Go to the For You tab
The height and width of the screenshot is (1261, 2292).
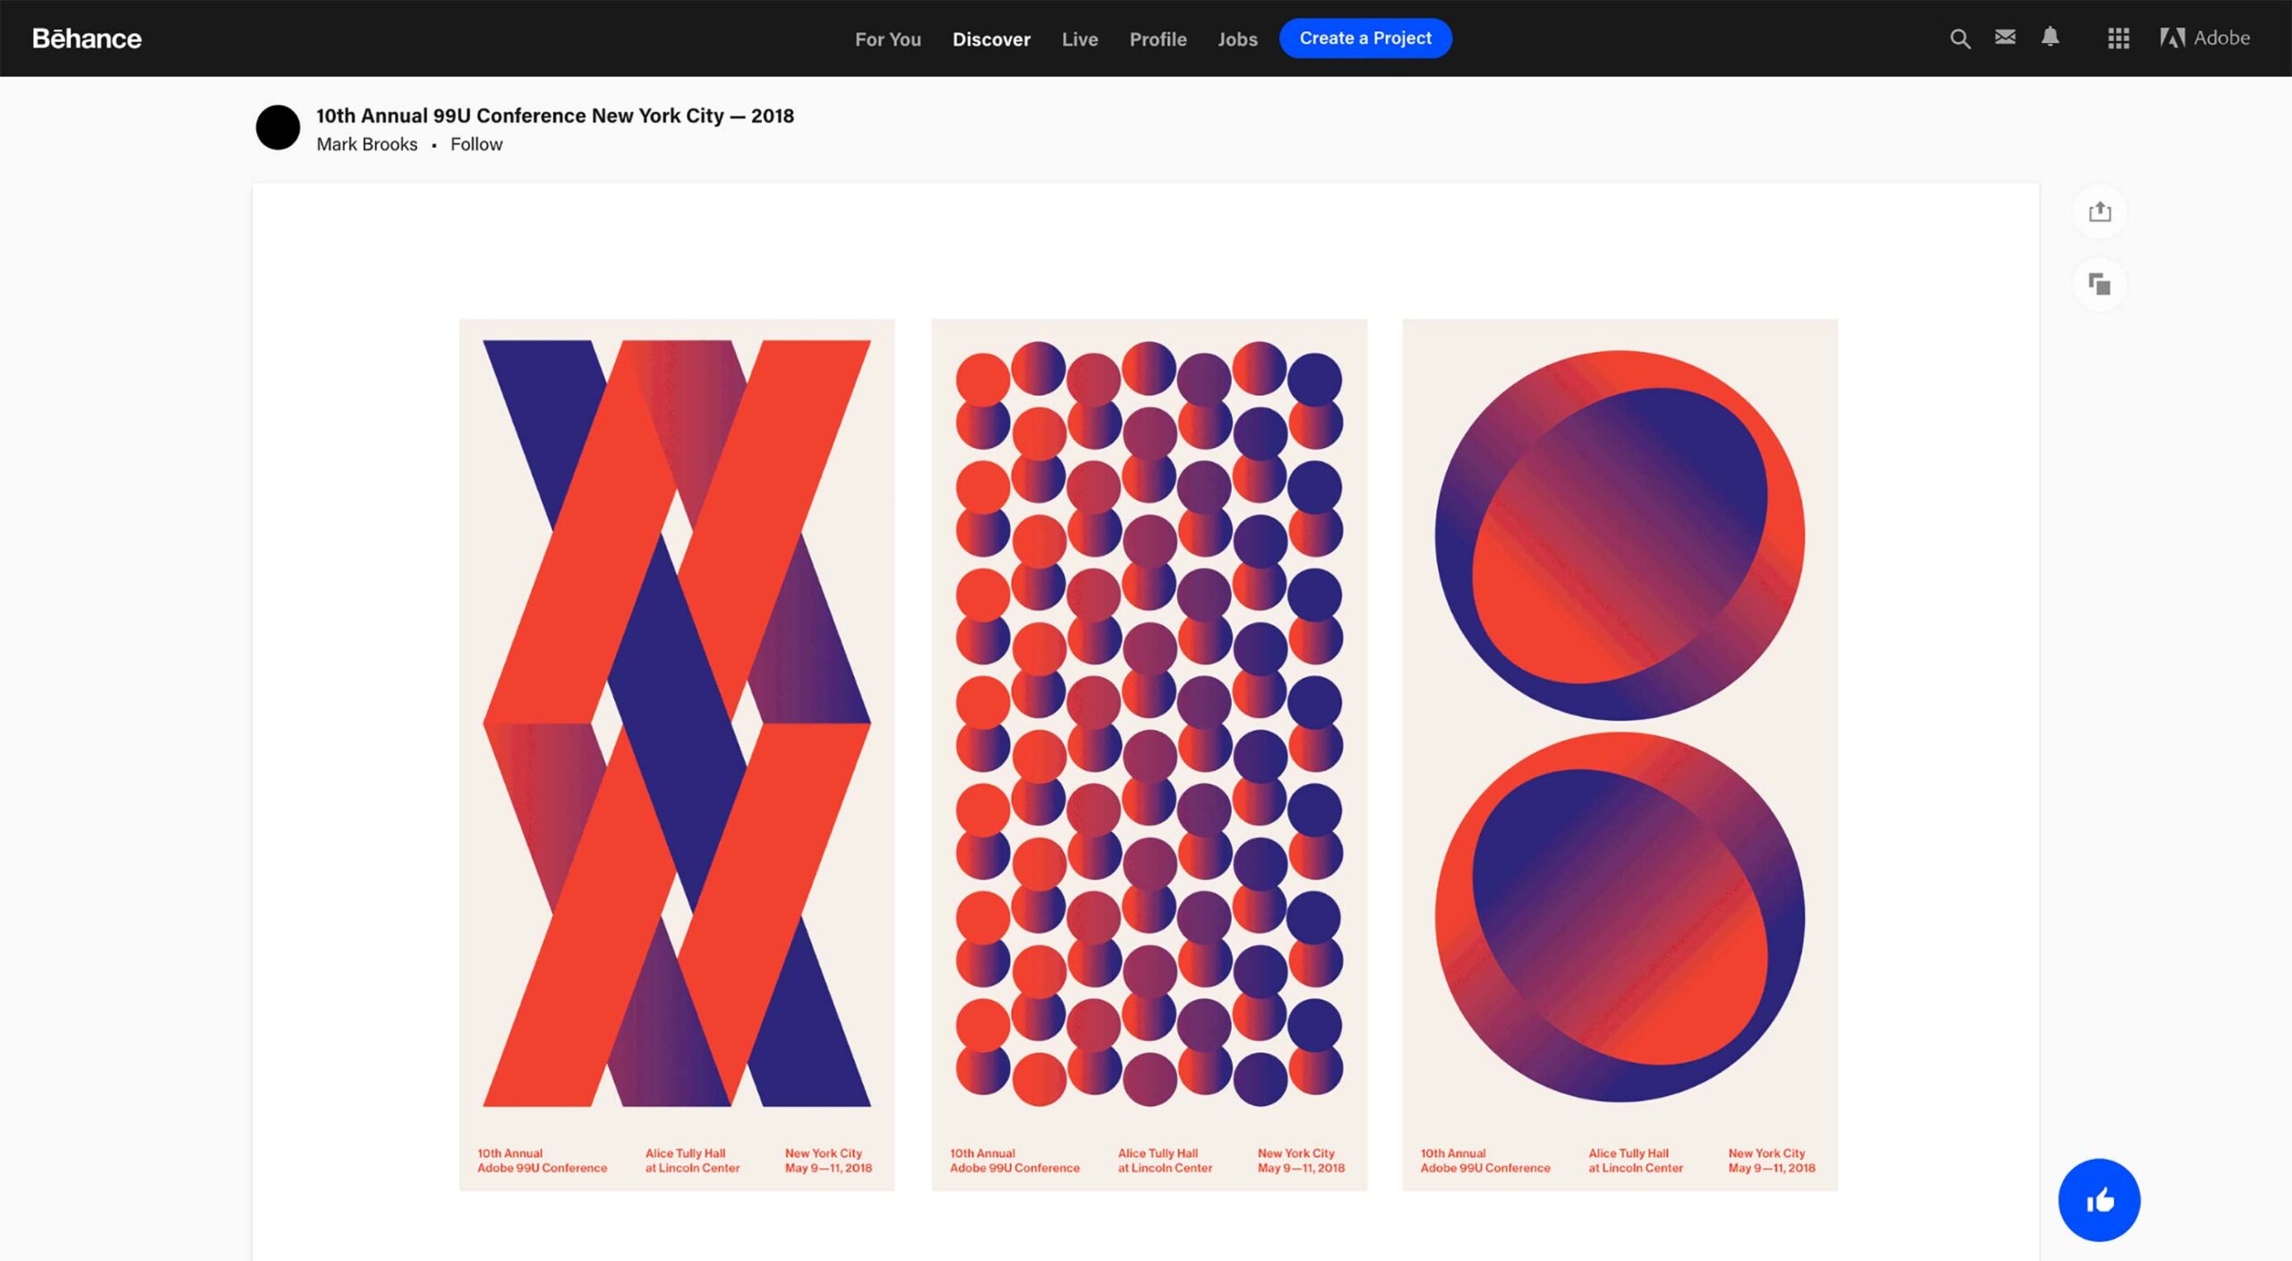point(887,39)
